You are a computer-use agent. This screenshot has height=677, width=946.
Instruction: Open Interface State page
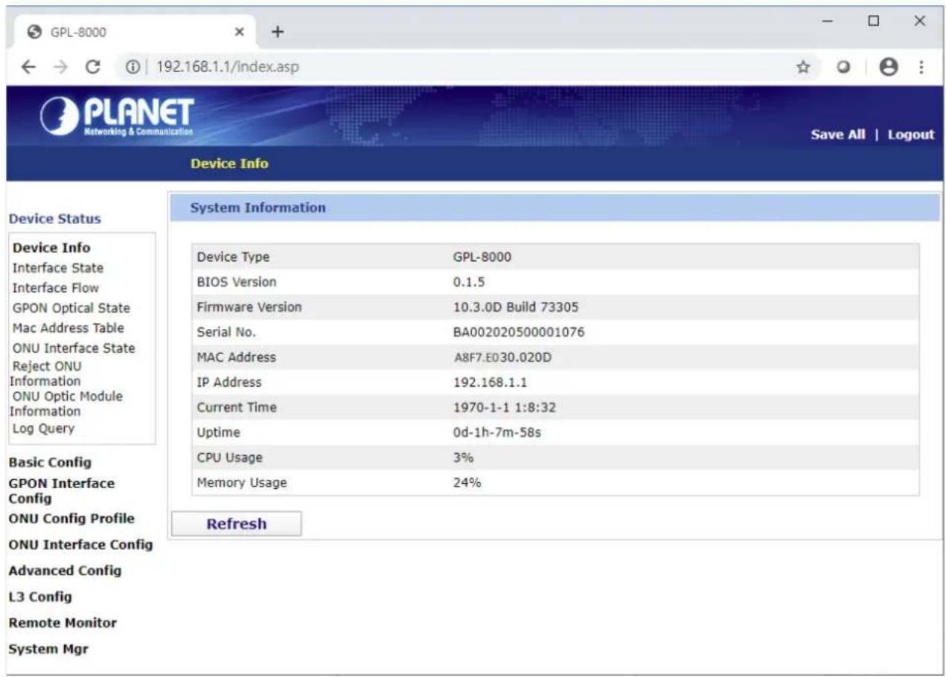58,268
